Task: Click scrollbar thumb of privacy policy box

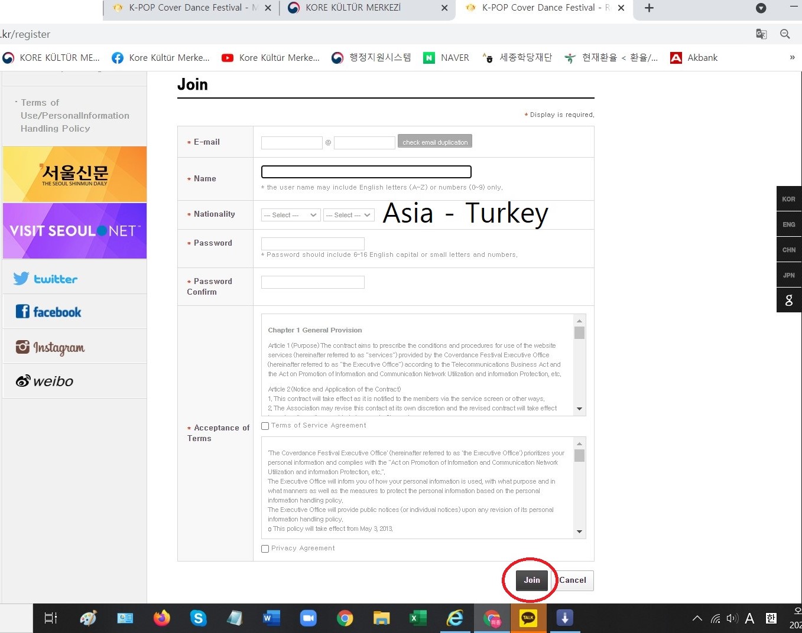Action: 579,455
